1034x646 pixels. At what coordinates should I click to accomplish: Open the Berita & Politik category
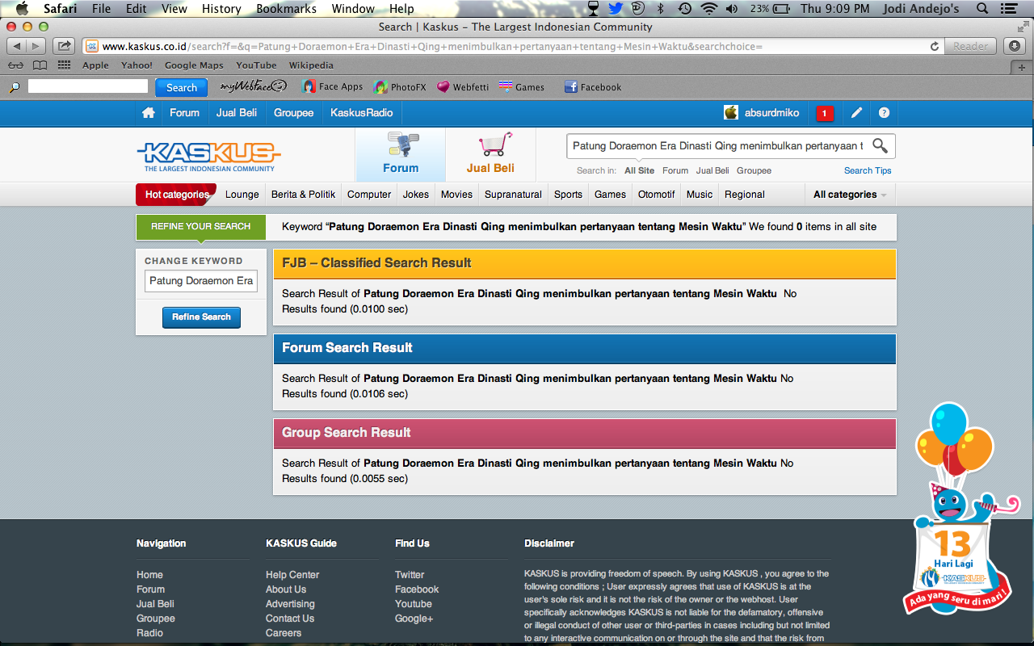[303, 195]
